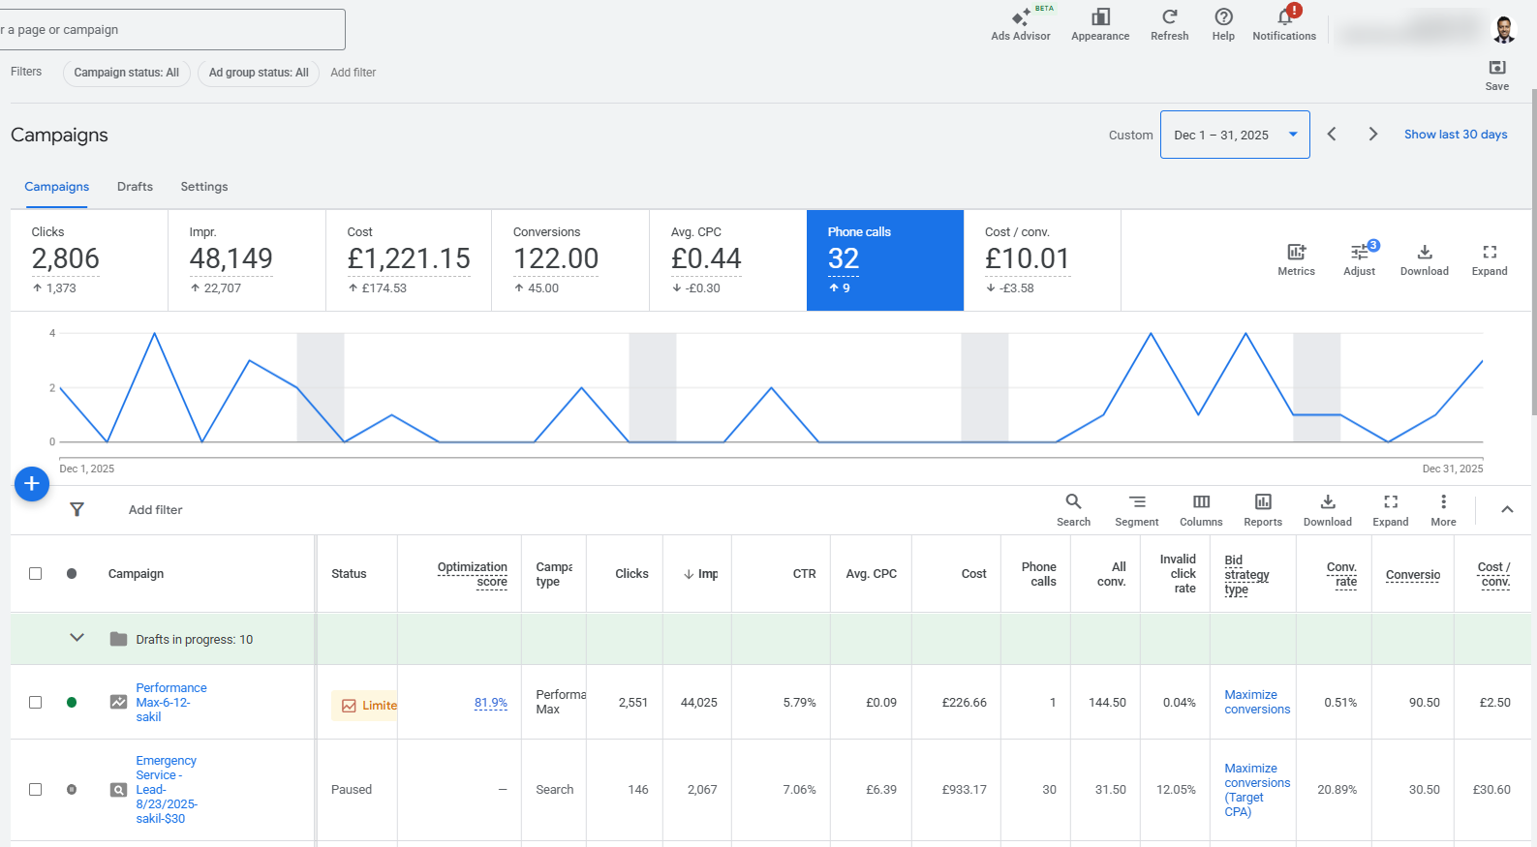Sort by the Cost column header
1537x847 pixels.
[973, 574]
